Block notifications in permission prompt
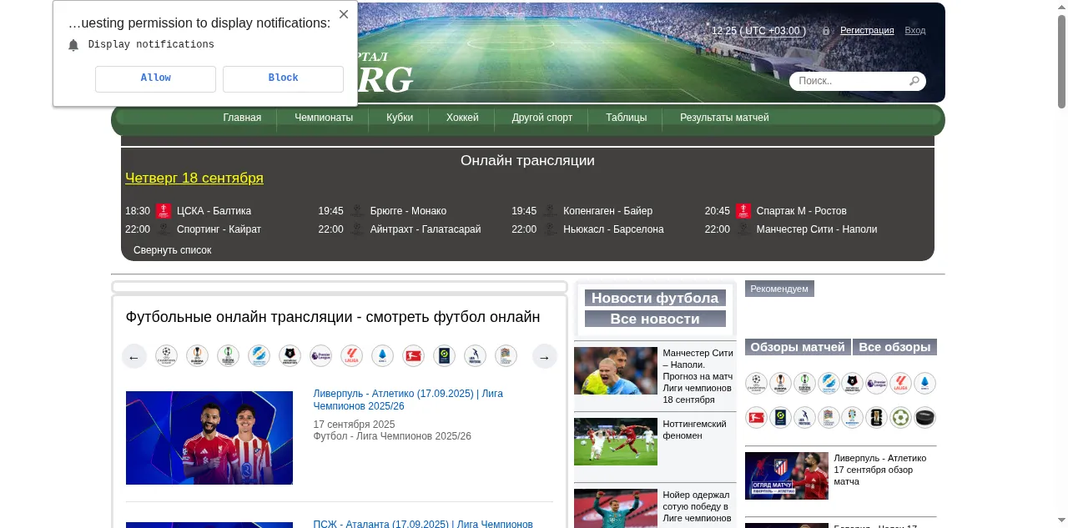The width and height of the screenshot is (1068, 528). tap(283, 78)
